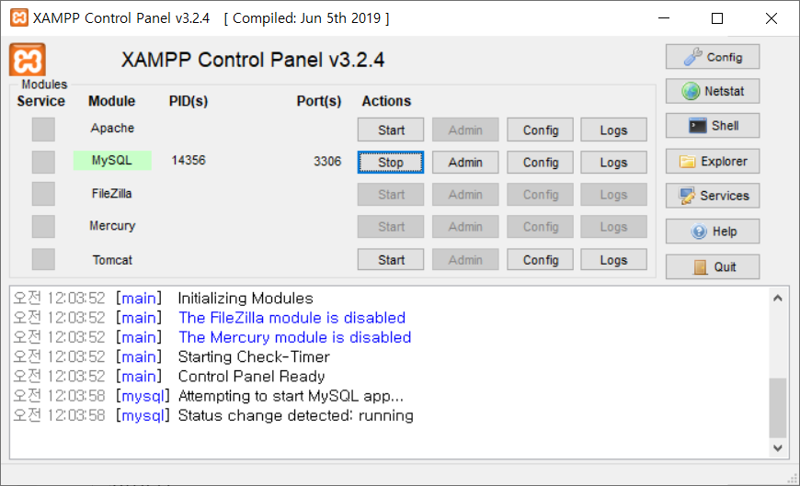Viewport: 800px width, 486px height.
Task: Launch the Shell terminal button
Action: tap(713, 126)
